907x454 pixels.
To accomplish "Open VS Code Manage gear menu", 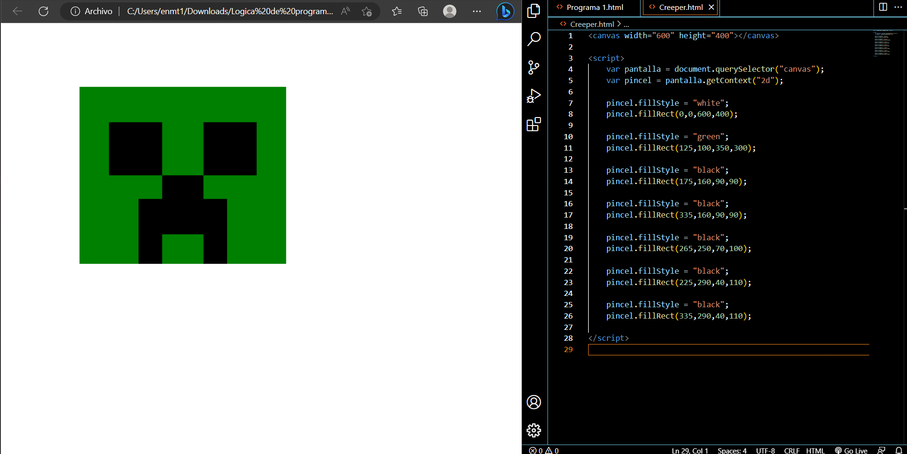I will [534, 430].
